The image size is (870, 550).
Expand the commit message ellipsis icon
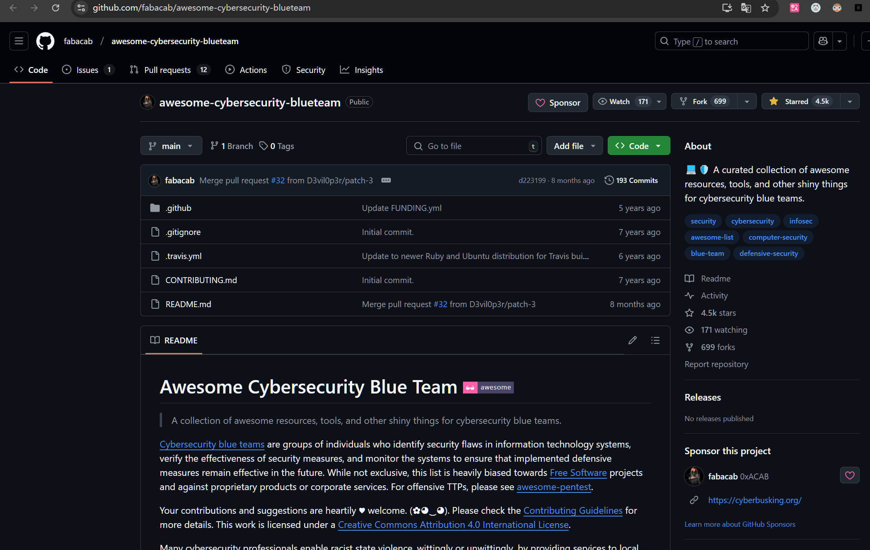click(386, 180)
